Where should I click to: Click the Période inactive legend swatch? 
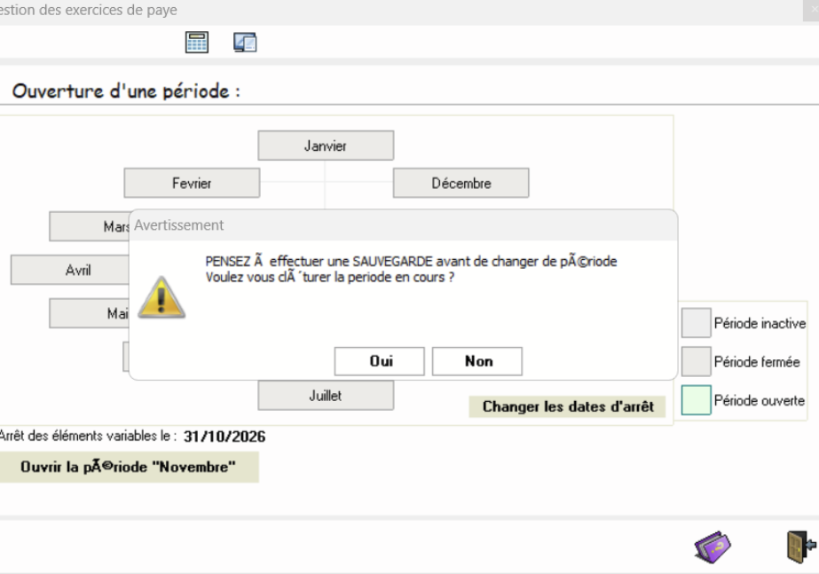point(697,323)
